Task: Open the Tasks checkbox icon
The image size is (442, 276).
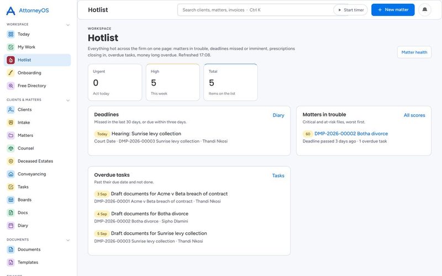Action: 10,187
